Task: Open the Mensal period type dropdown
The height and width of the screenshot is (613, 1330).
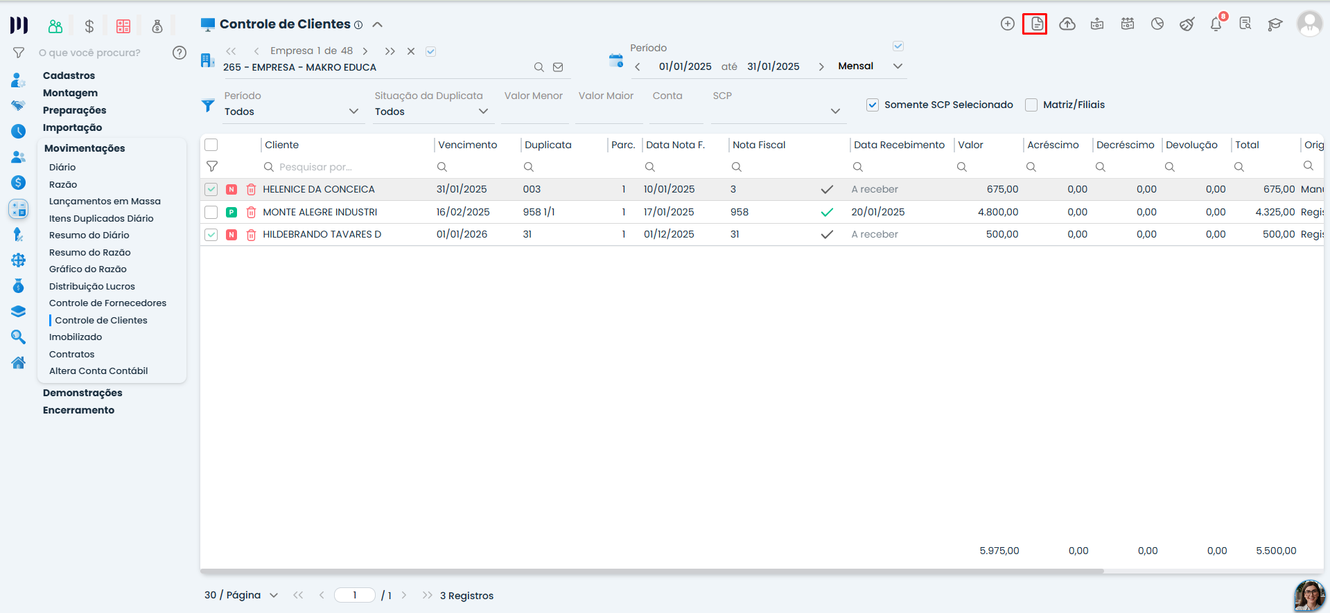Action: coord(870,66)
